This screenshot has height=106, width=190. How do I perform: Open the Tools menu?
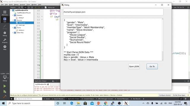28,5
